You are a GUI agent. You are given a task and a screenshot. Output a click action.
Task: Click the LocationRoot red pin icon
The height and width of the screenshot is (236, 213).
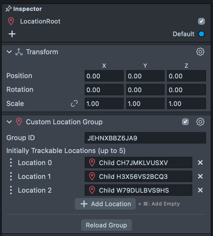(11, 22)
